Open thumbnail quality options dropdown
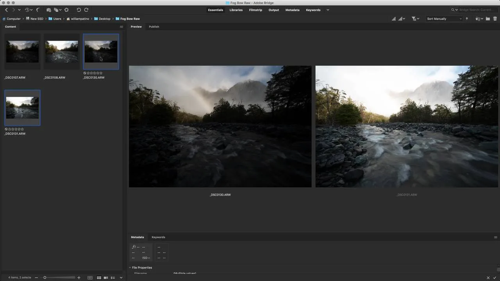Image resolution: width=500 pixels, height=281 pixels. pos(402,19)
